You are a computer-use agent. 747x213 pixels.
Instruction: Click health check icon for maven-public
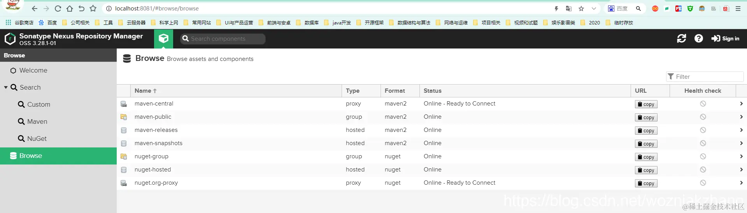click(x=703, y=117)
